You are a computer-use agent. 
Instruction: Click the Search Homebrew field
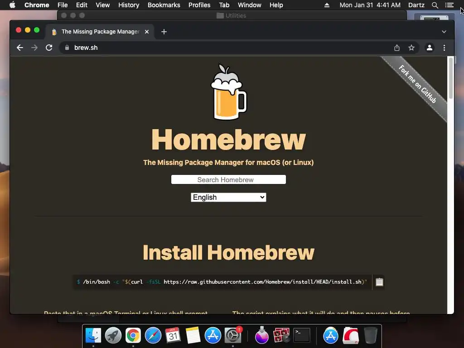(x=228, y=179)
